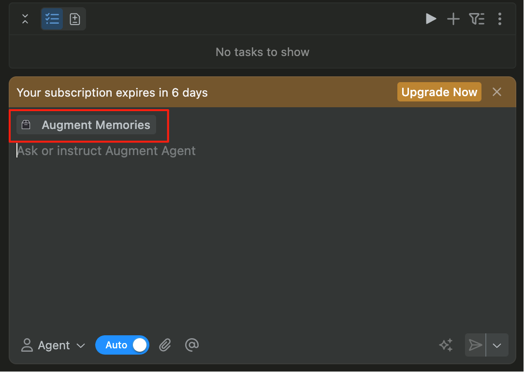This screenshot has width=524, height=372.
Task: Click the send message icon
Action: 475,345
